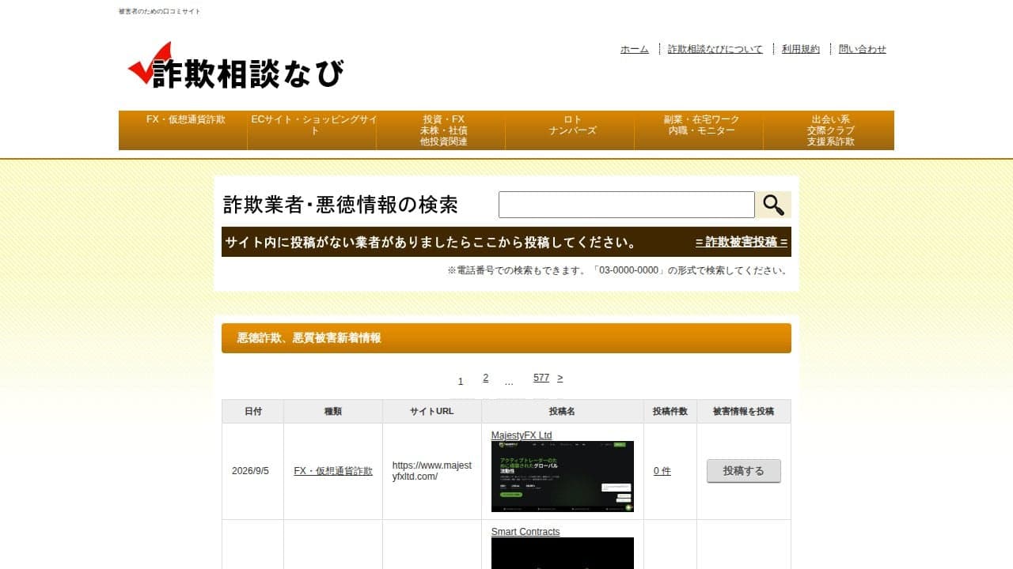Click the 詐欺業者・悪徳情報の検索 heading
Viewport: 1013px width, 569px height.
tap(341, 205)
